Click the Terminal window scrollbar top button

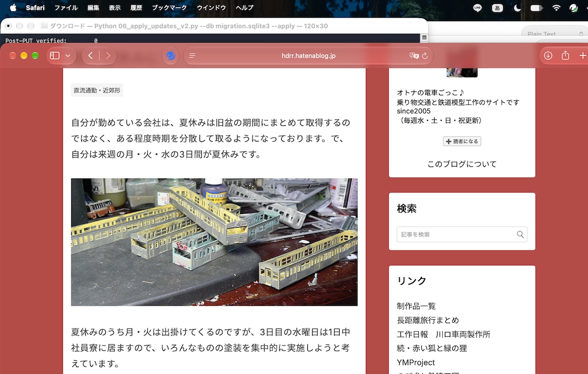[424, 38]
